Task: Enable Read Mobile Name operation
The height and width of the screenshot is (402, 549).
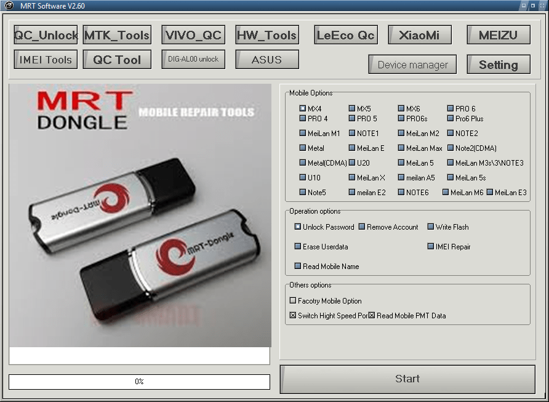Action: coord(298,266)
